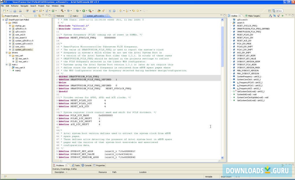Click the Save icon in toolbar
This screenshot has width=295, height=180.
[x=10, y=11]
